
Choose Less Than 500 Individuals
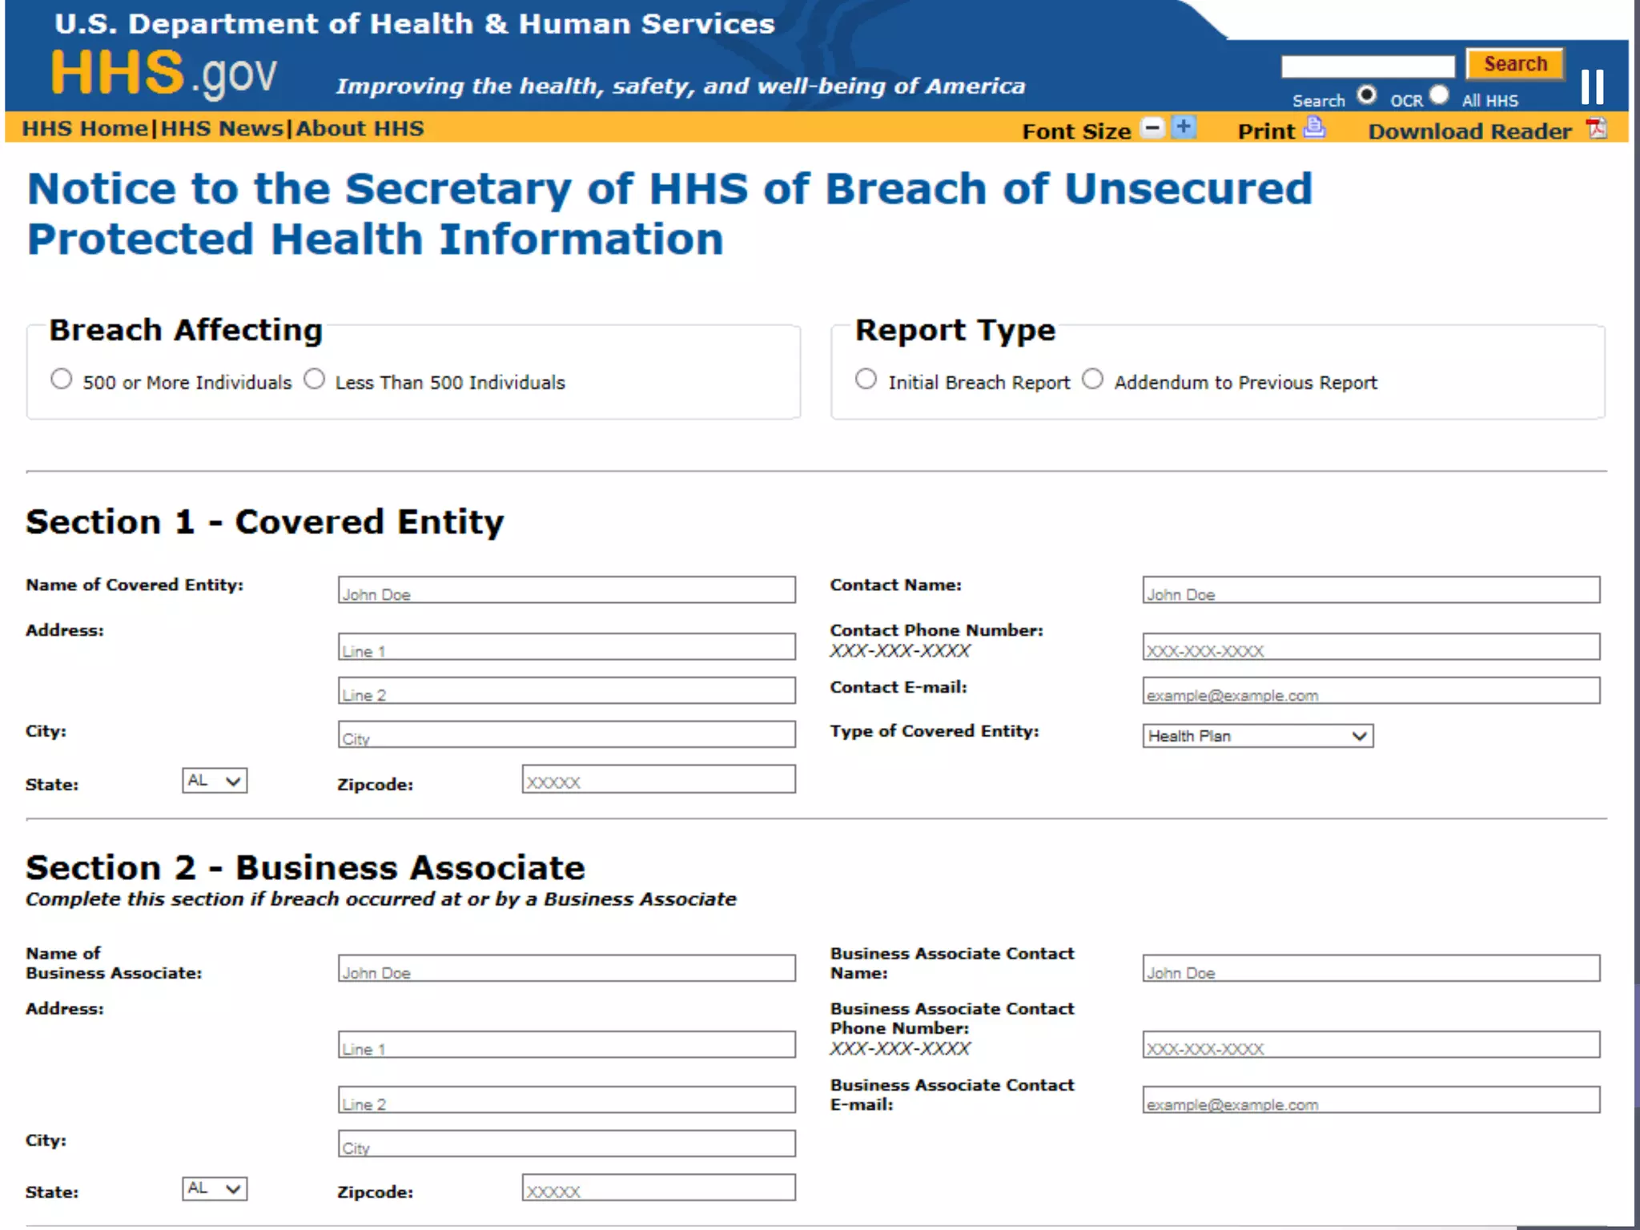(315, 379)
